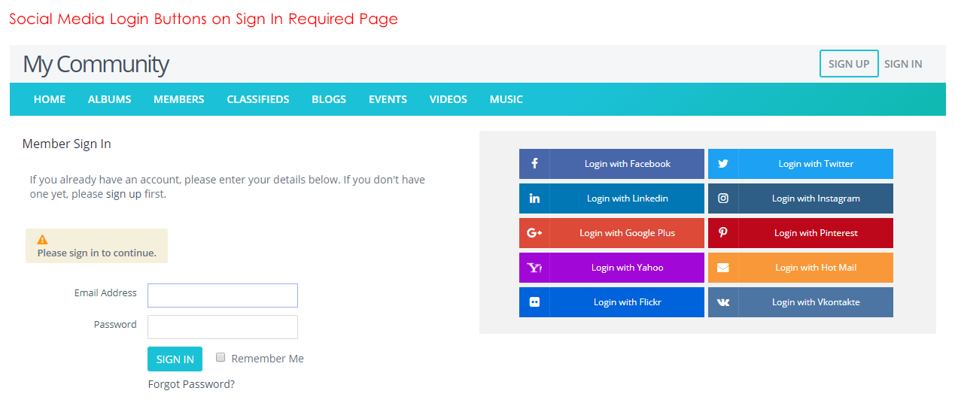
Task: Click the Vkontakte icon
Action: pyautogui.click(x=723, y=302)
